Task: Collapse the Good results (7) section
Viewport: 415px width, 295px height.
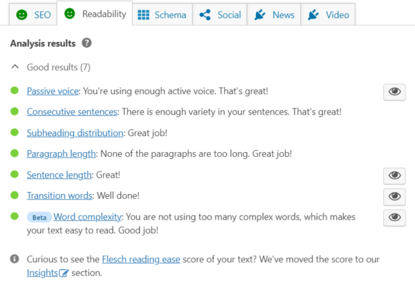Action: [15, 68]
